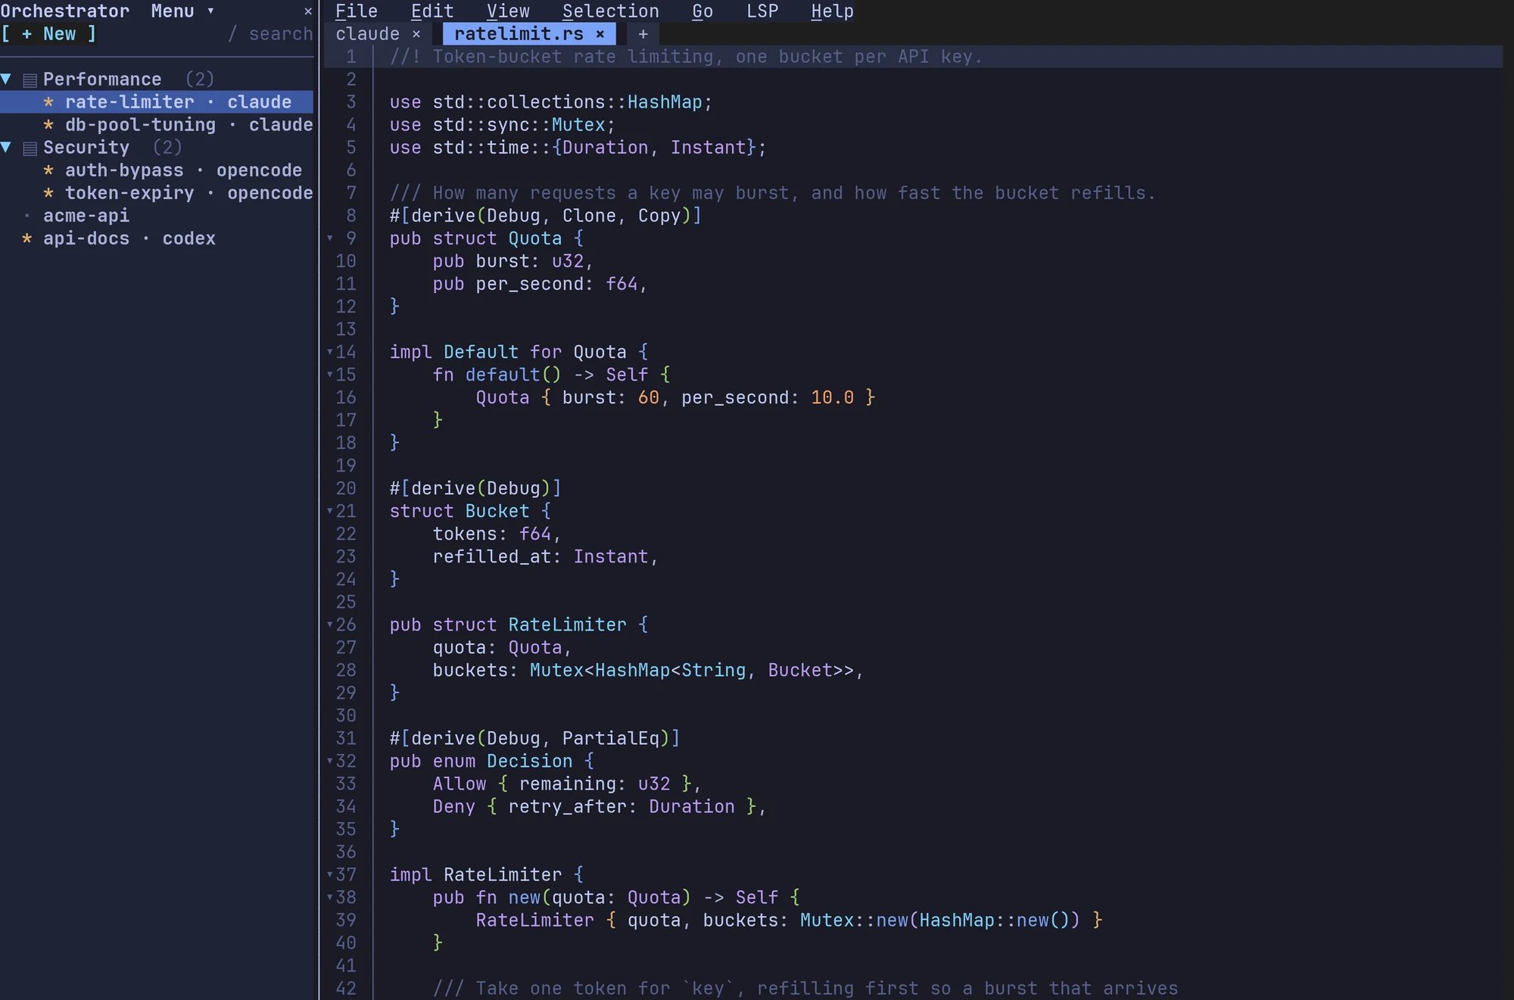
Task: Fold fn default at line 15
Action: 330,374
